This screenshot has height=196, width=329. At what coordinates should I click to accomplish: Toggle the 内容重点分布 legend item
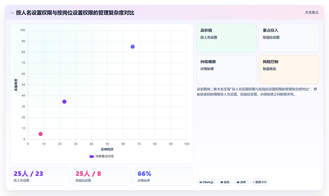(102, 156)
